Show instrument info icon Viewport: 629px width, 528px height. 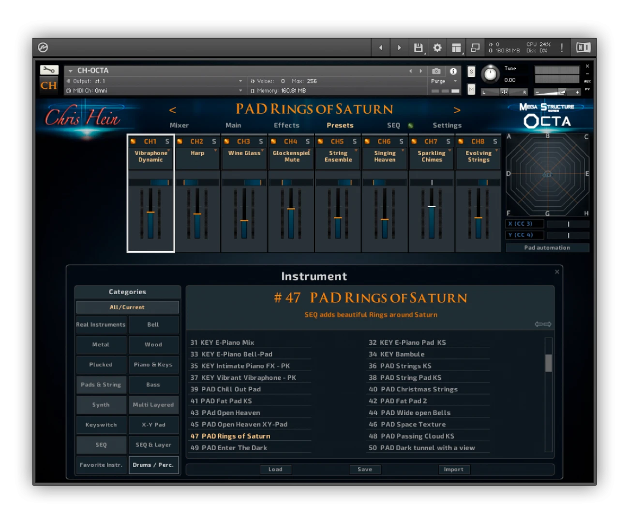pyautogui.click(x=453, y=71)
